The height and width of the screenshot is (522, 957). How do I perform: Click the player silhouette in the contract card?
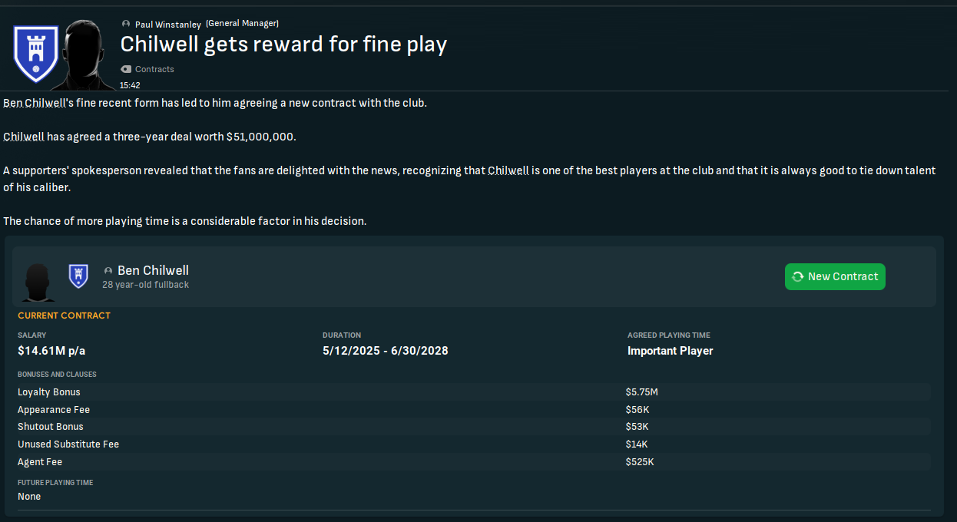tap(38, 282)
